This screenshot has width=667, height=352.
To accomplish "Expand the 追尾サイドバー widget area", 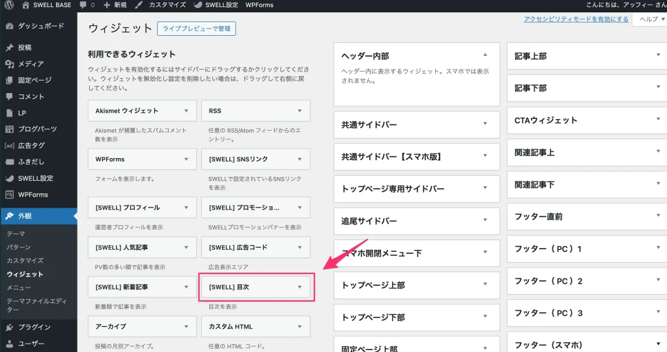I will point(485,220).
